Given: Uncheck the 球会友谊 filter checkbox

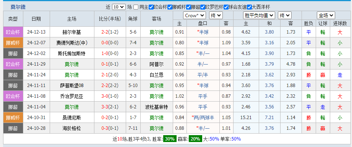Looking at the screenshot, I should coord(226,7).
